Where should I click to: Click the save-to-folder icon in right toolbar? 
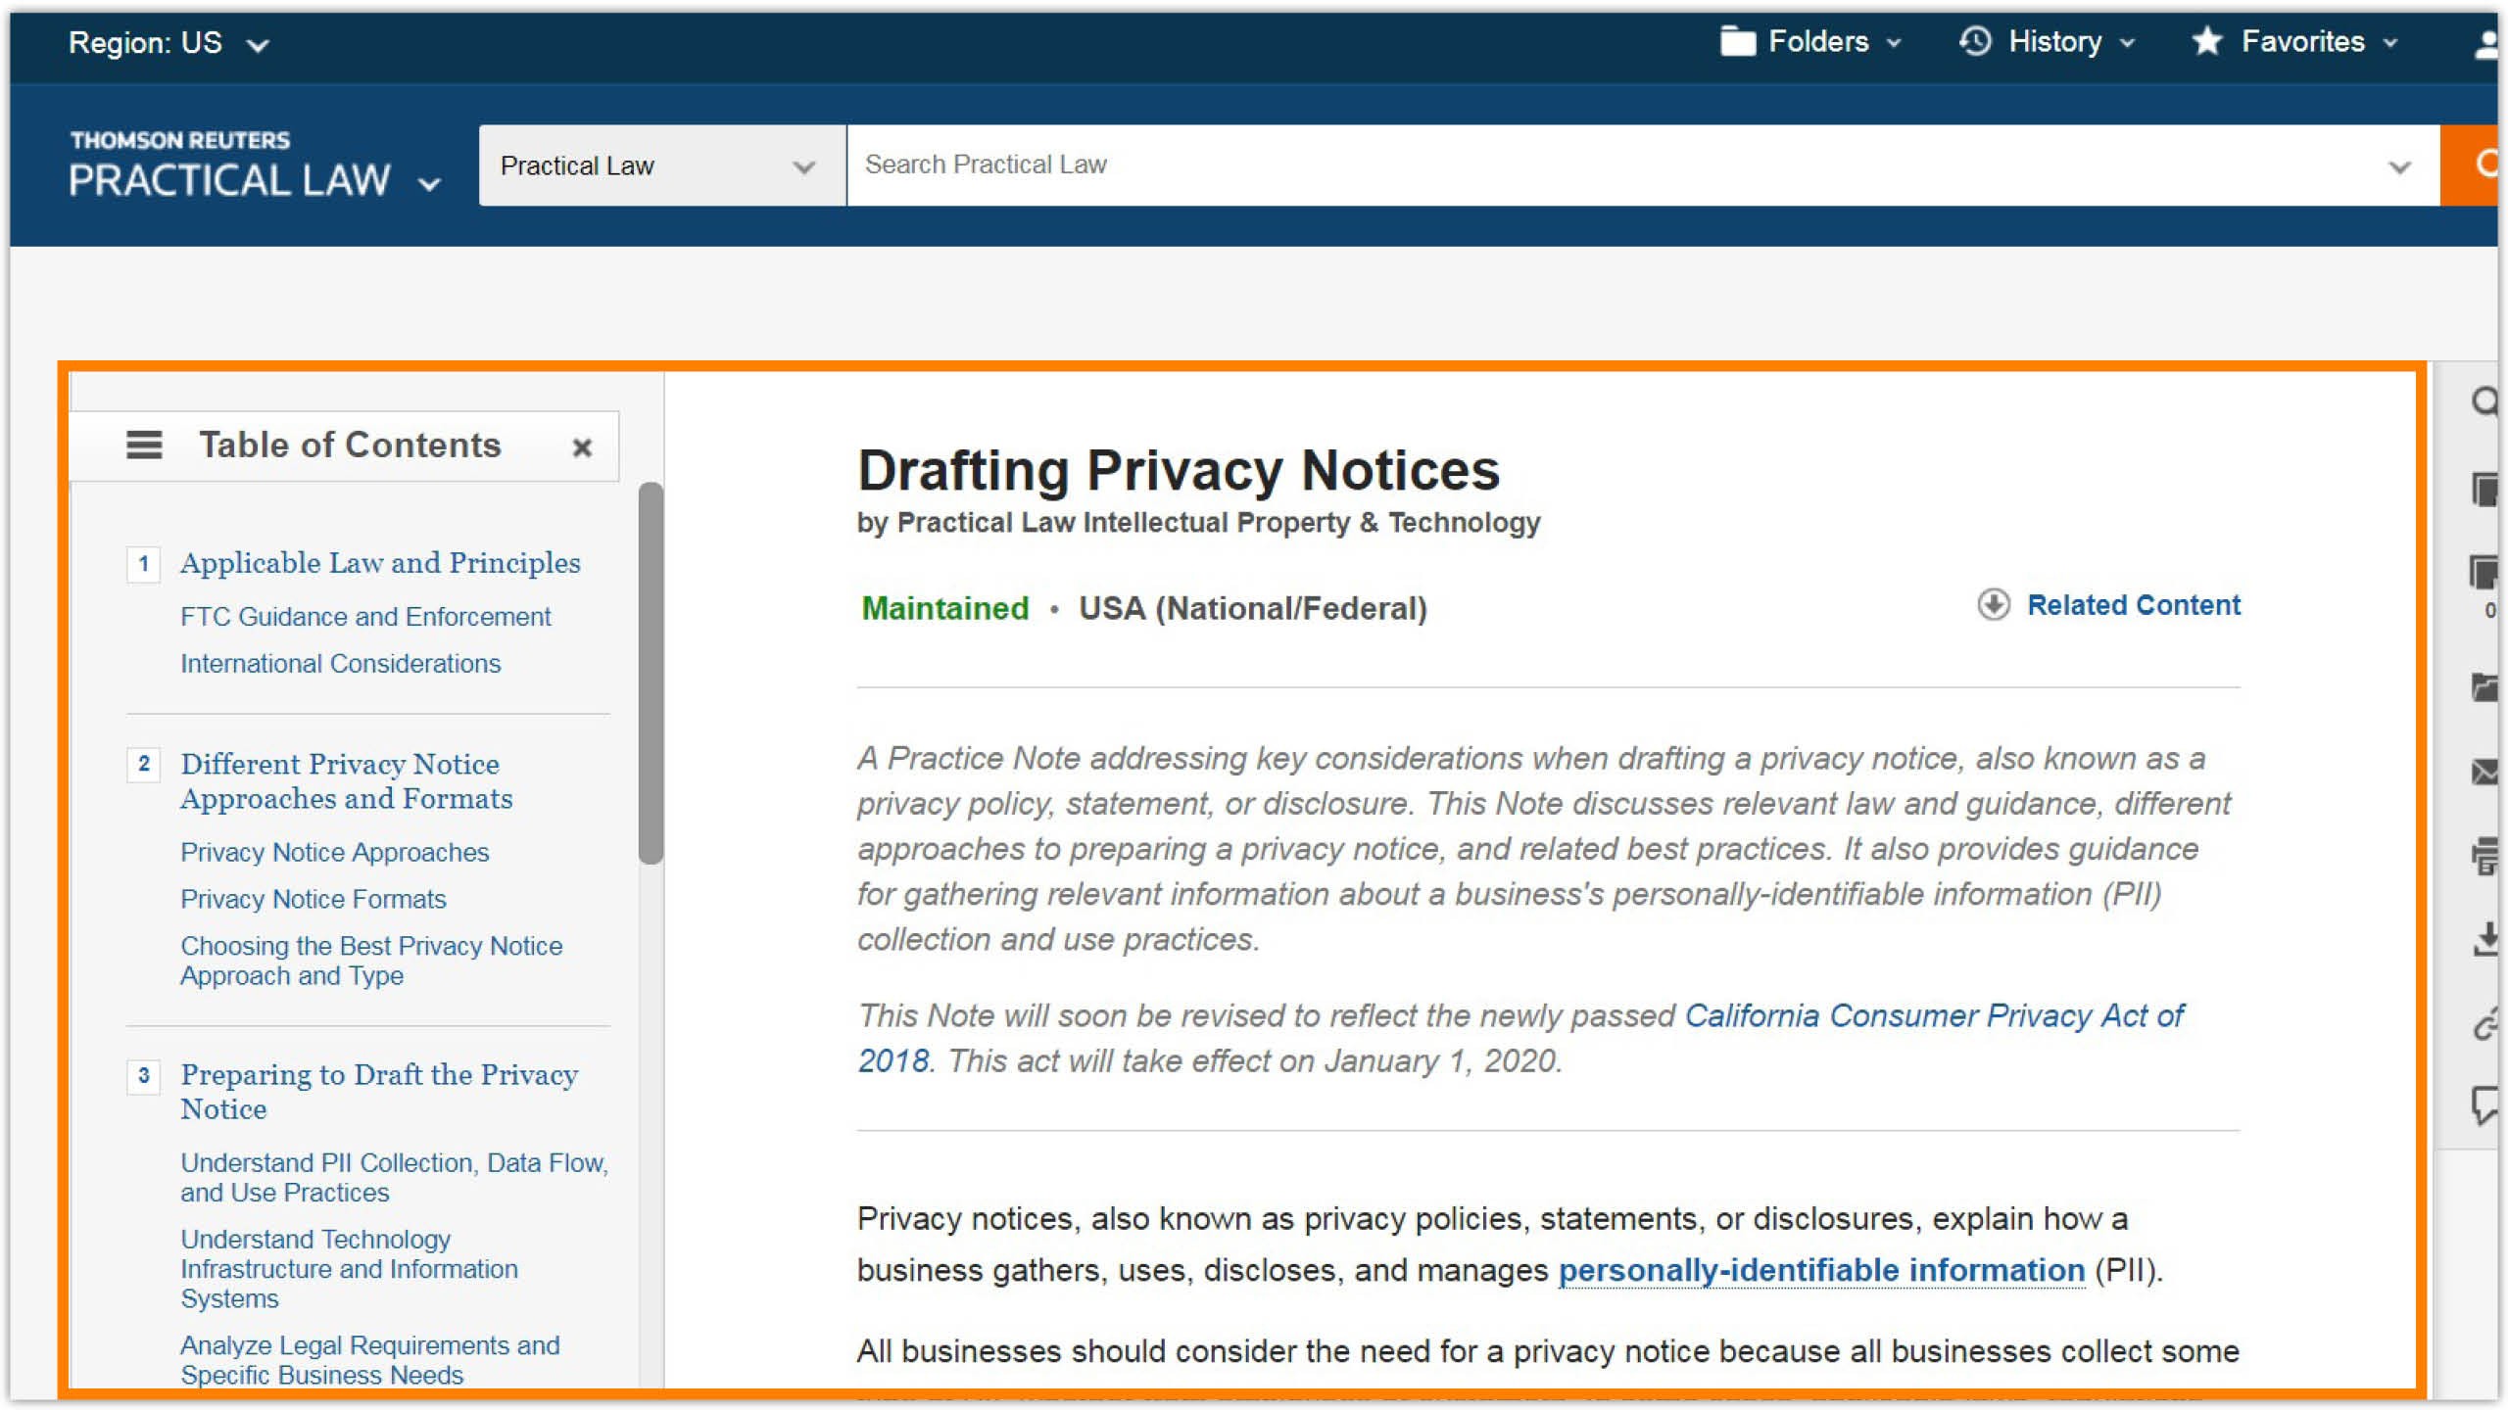2484,687
